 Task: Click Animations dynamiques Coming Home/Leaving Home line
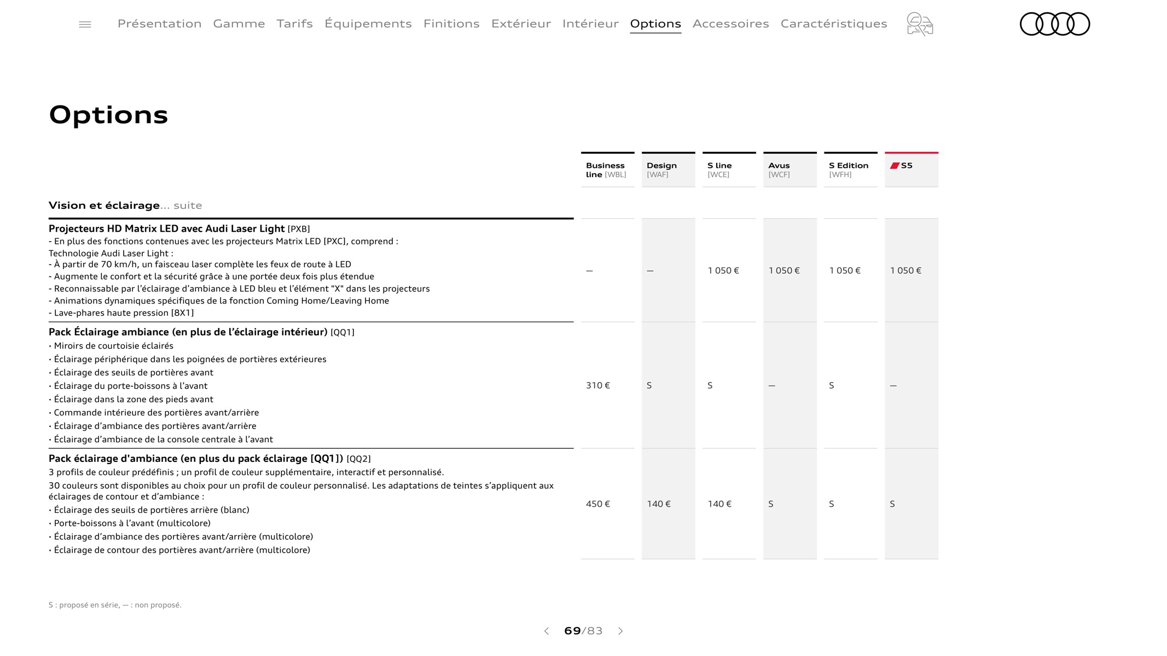(219, 301)
